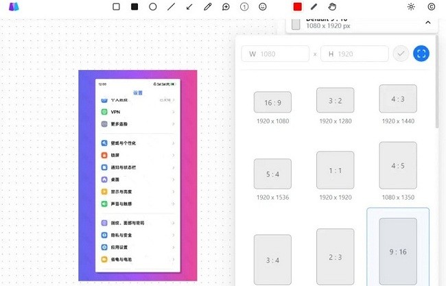
Task: Click the 1080 x 1350 size label
Action: coord(398,198)
